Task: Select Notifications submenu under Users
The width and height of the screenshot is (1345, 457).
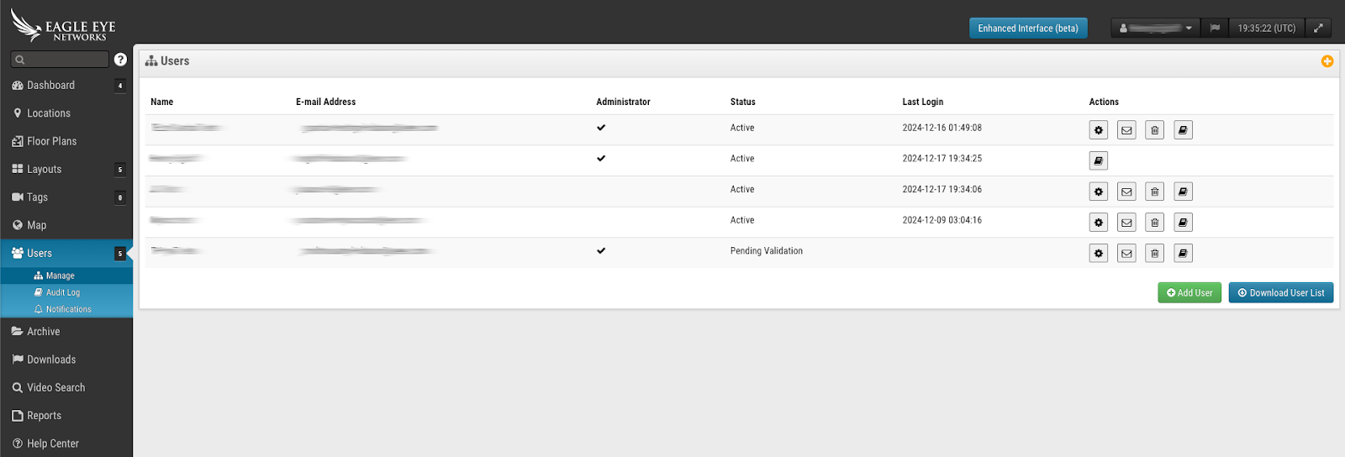Action: [68, 309]
